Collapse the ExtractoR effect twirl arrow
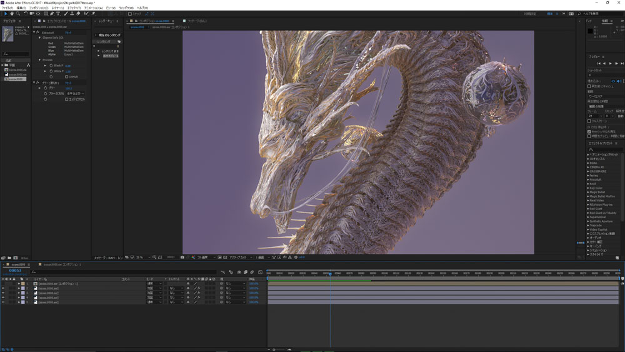 [34, 33]
